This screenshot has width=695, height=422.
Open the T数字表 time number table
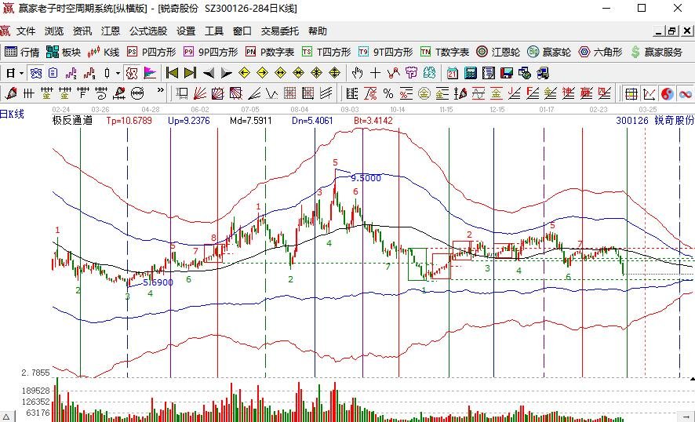445,53
